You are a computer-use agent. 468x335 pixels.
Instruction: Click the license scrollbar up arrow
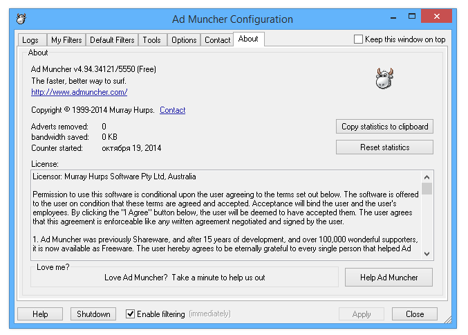click(427, 177)
